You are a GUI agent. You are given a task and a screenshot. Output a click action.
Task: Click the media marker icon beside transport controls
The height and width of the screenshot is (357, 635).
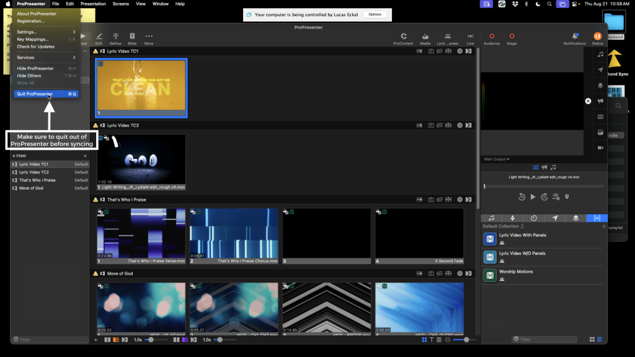click(567, 196)
